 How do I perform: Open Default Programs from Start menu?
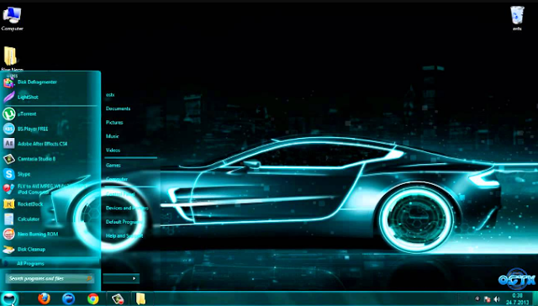pyautogui.click(x=124, y=222)
